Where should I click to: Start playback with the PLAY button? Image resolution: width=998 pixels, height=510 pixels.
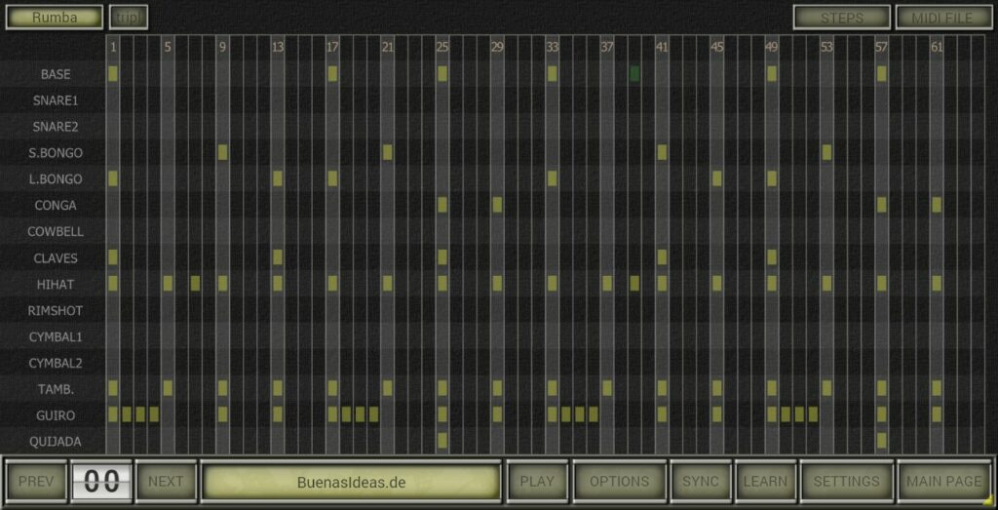click(x=537, y=482)
